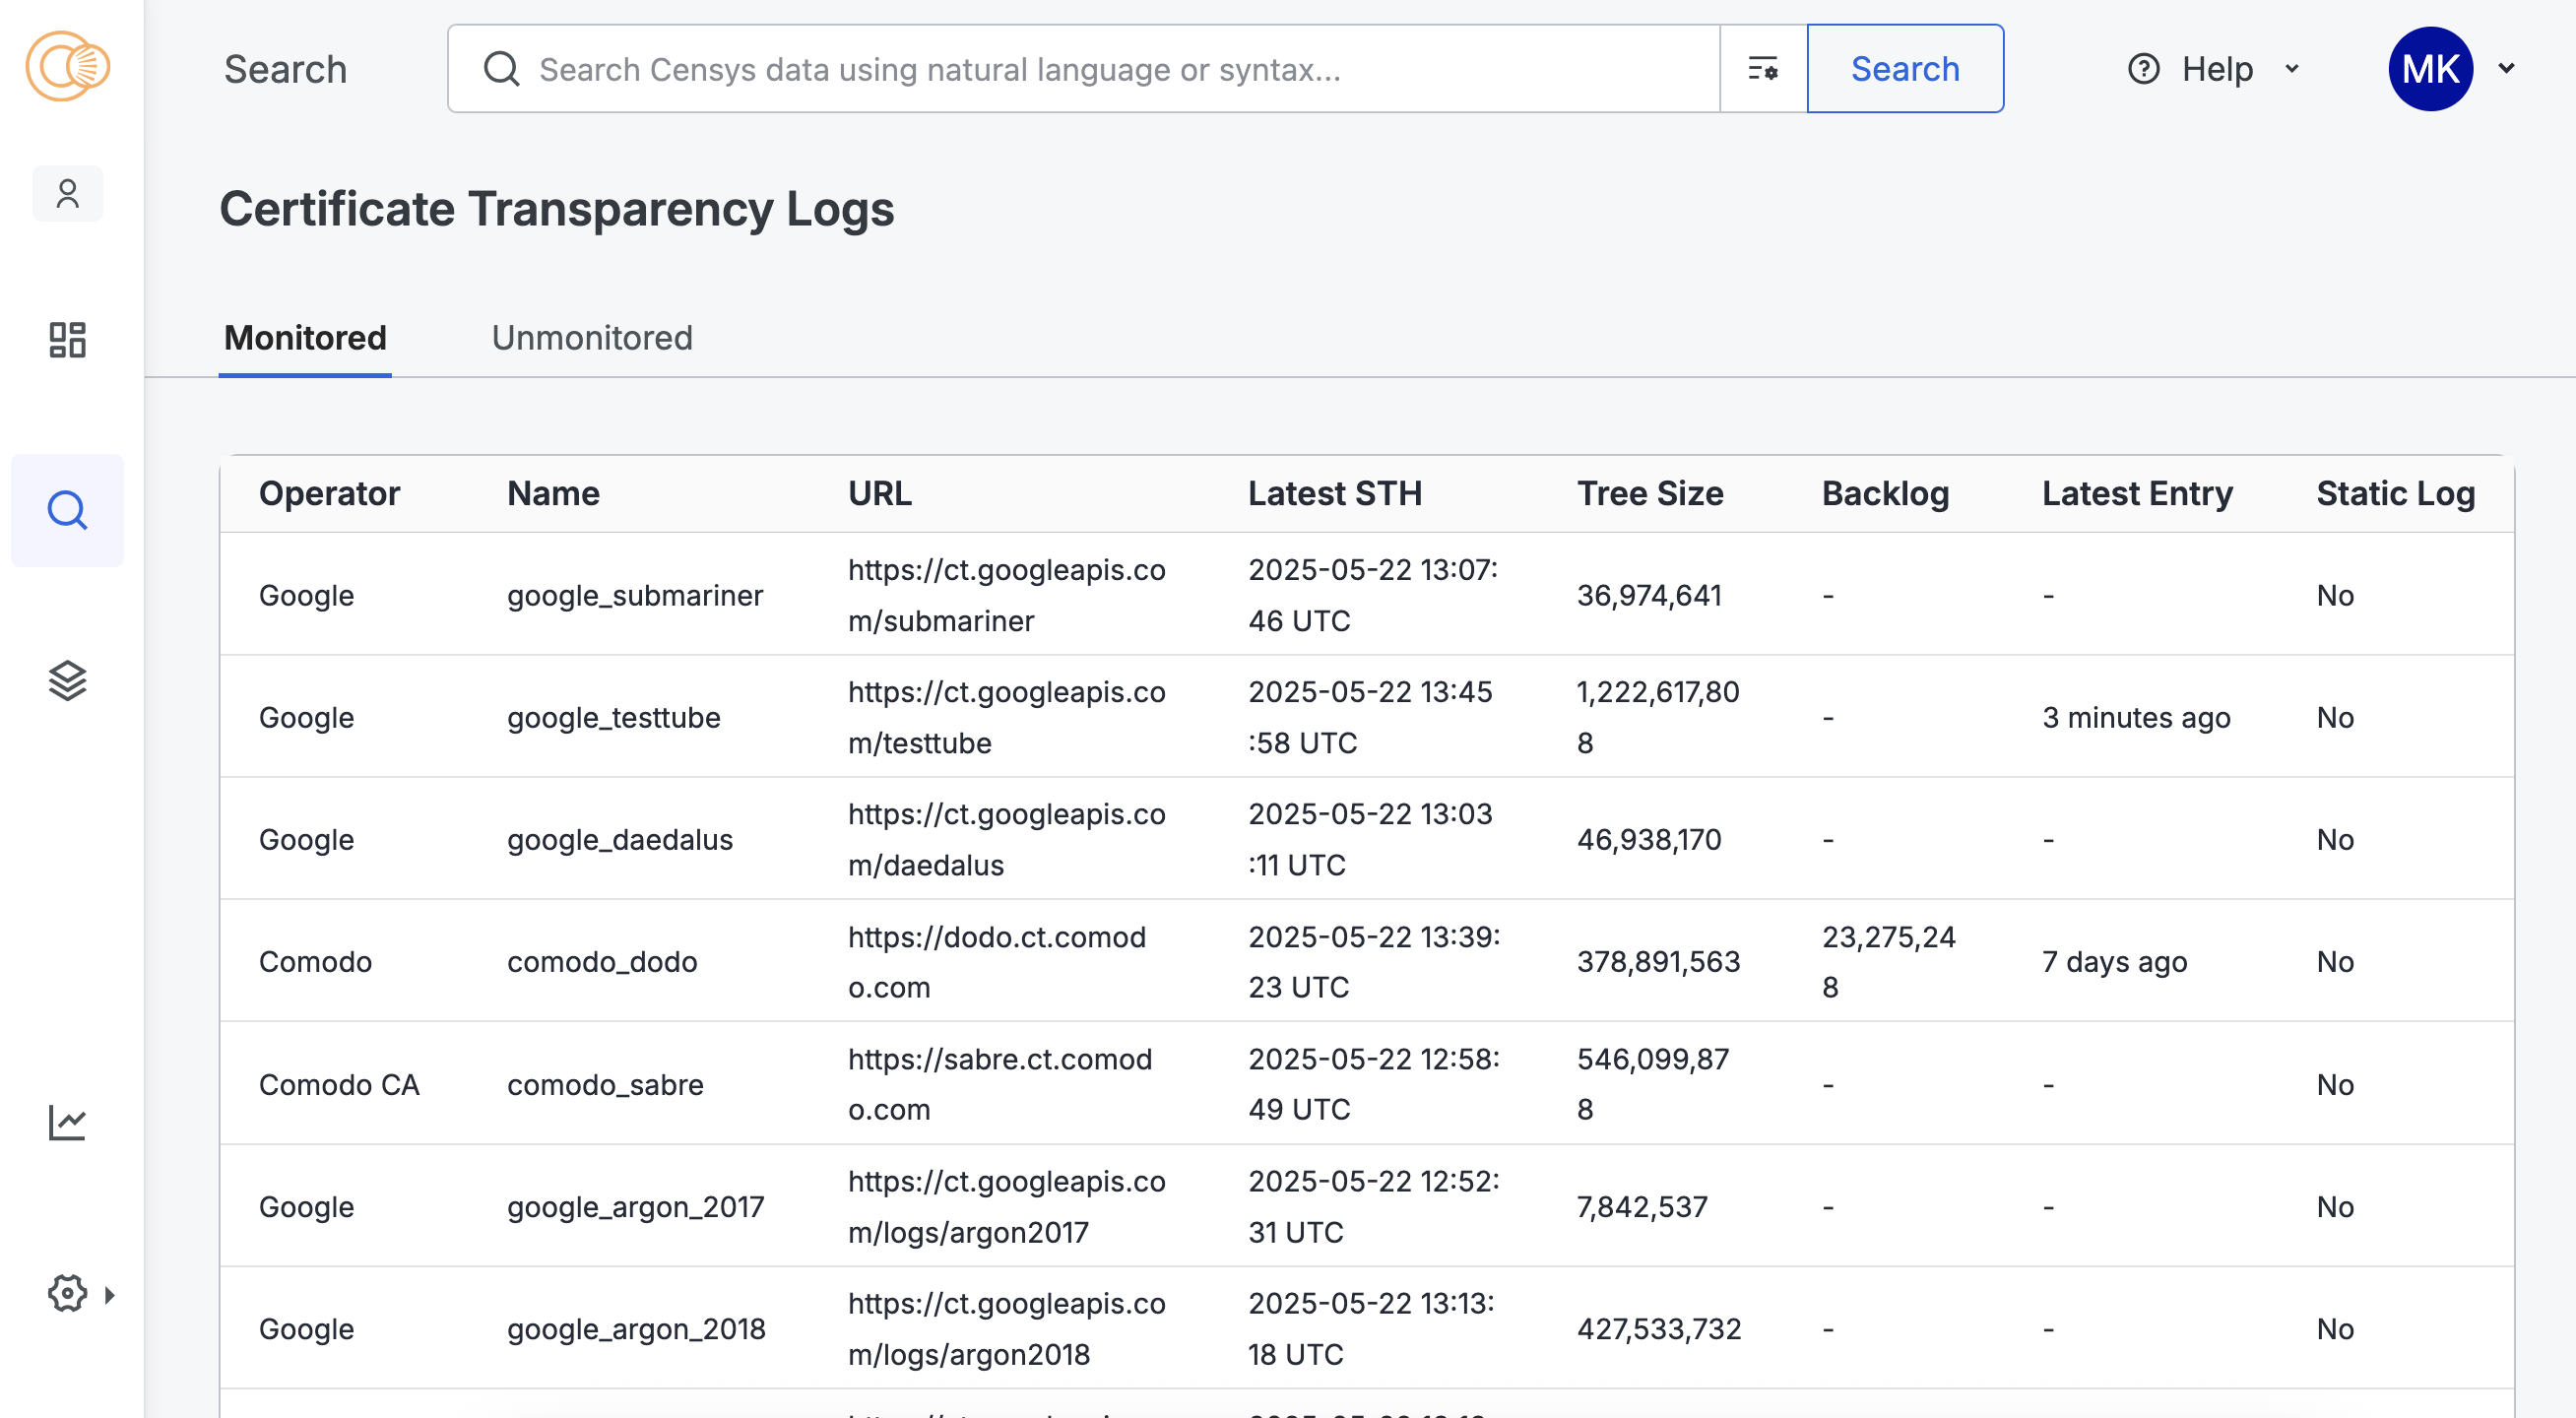
Task: Click the Censys logo in sidebar
Action: (x=68, y=67)
